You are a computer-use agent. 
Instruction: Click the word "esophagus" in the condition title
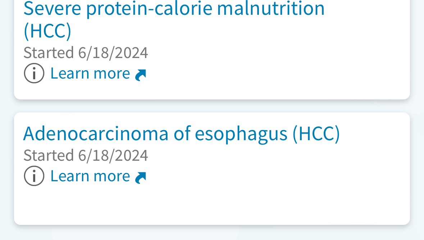241,134
